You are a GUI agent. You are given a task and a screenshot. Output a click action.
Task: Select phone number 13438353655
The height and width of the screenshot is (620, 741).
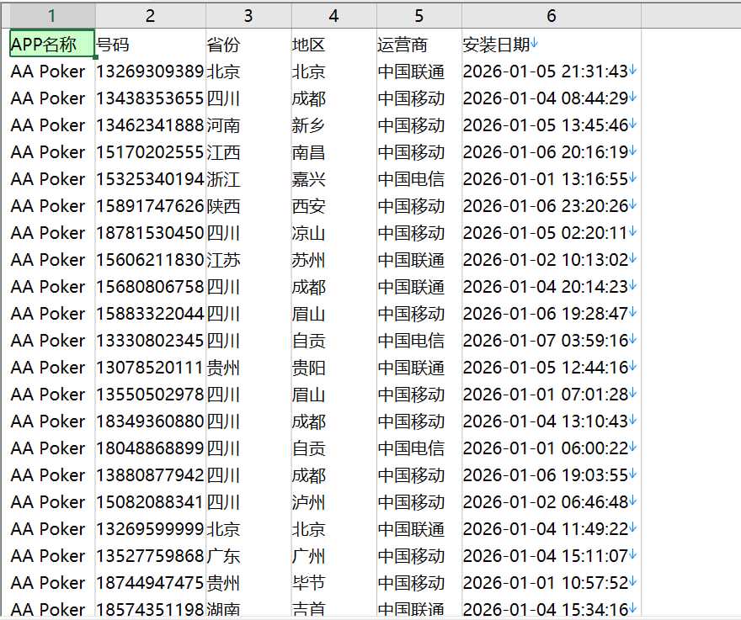(x=150, y=98)
